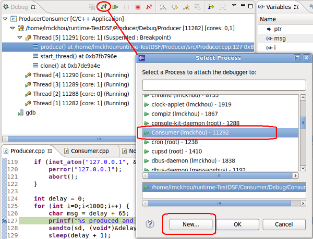Click line 124 'int delay = 0;'
Image resolution: width=313 pixels, height=239 pixels.
point(59,199)
